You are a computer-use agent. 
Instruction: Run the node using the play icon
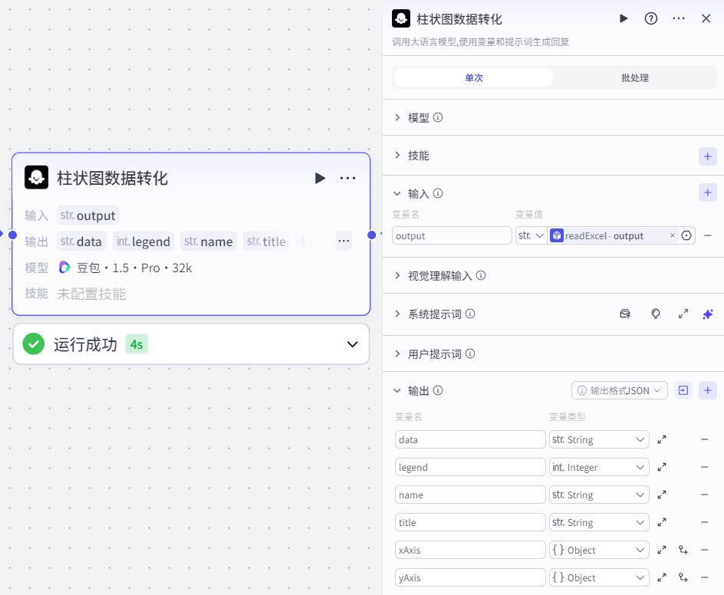click(624, 18)
